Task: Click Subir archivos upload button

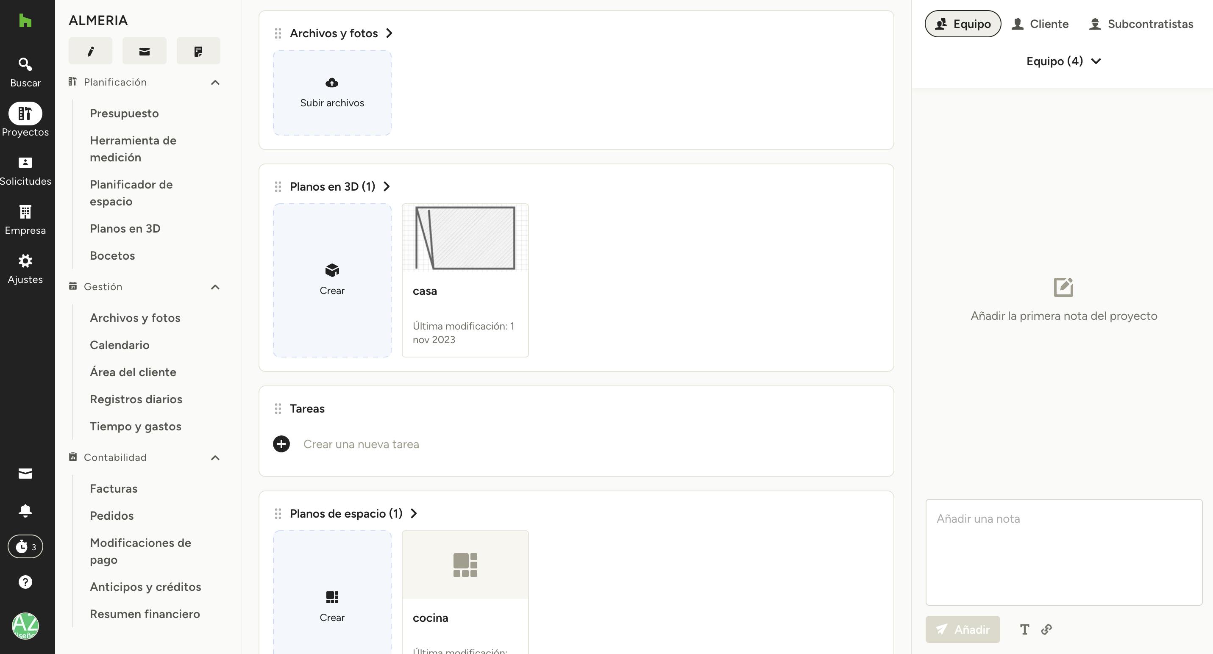Action: [332, 93]
